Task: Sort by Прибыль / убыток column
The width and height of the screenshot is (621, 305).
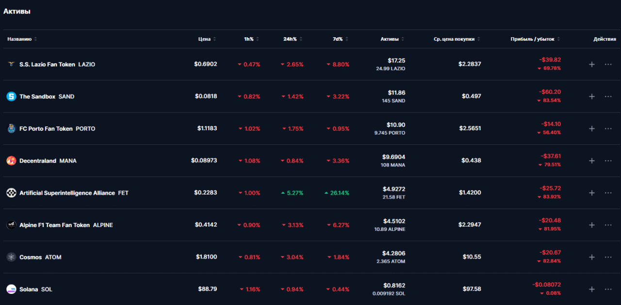Action: click(535, 39)
